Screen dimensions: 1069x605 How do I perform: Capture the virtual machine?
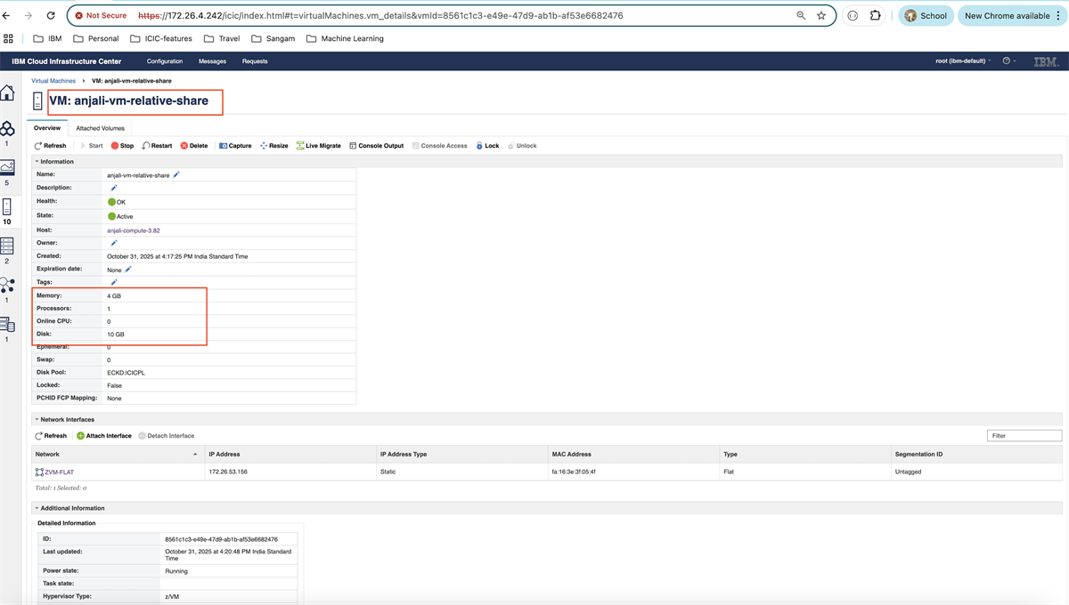[x=235, y=146]
